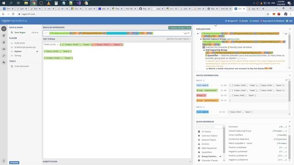Open the live help chat sidebar icon
This screenshot has width=294, height=165.
4,62
